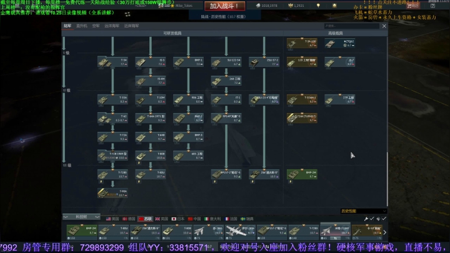Screen dimensions: 450x253
Task: Switch to the 直升机 helicopters tab
Action: [x=82, y=26]
